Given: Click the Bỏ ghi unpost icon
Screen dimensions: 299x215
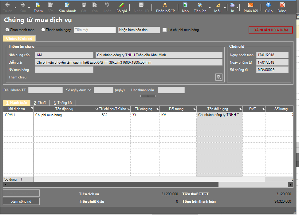Looking at the screenshot, I should click(121, 5).
